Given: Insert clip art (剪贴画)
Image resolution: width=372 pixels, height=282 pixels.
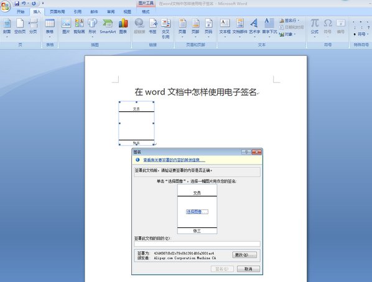Looking at the screenshot, I should 79,26.
